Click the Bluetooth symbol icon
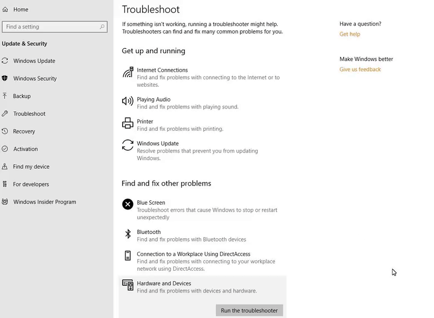Viewport: 434px width, 318px height. [x=128, y=234]
